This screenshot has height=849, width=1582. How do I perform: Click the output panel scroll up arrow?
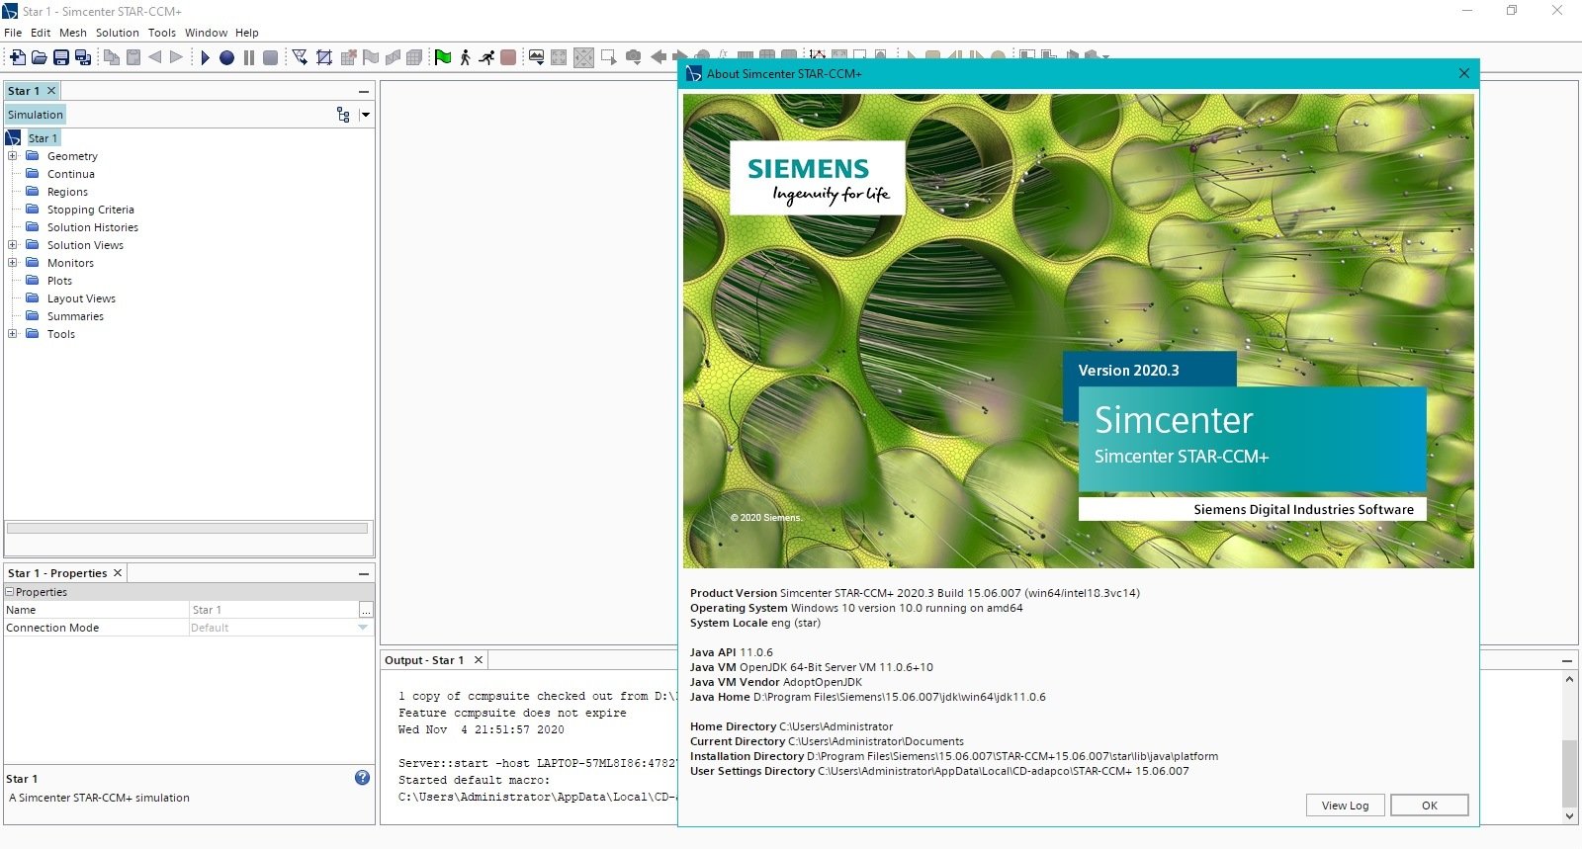(1569, 679)
